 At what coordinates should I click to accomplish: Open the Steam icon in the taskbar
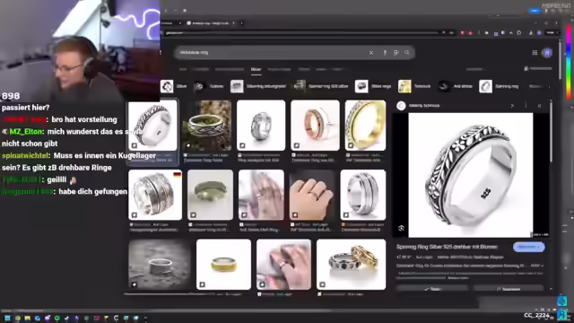pos(66,319)
